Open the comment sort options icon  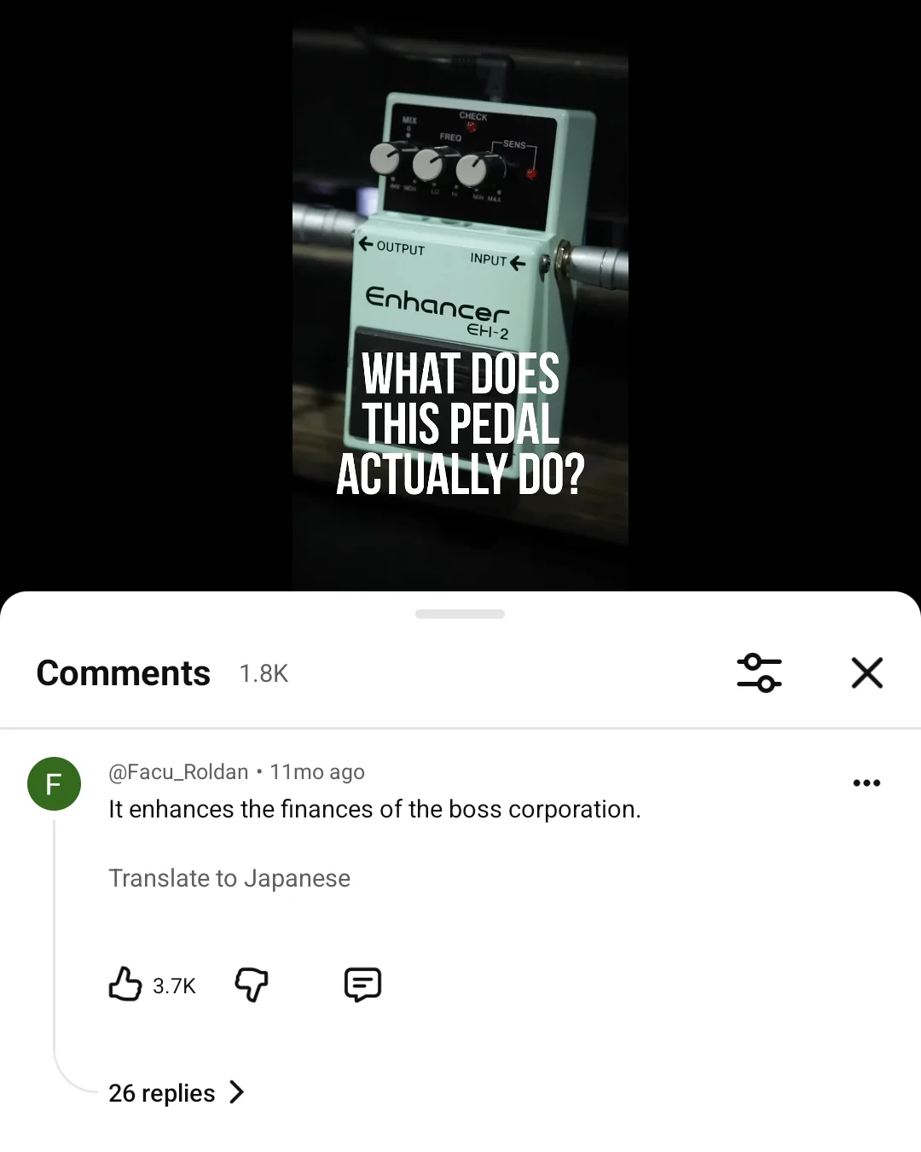click(759, 672)
